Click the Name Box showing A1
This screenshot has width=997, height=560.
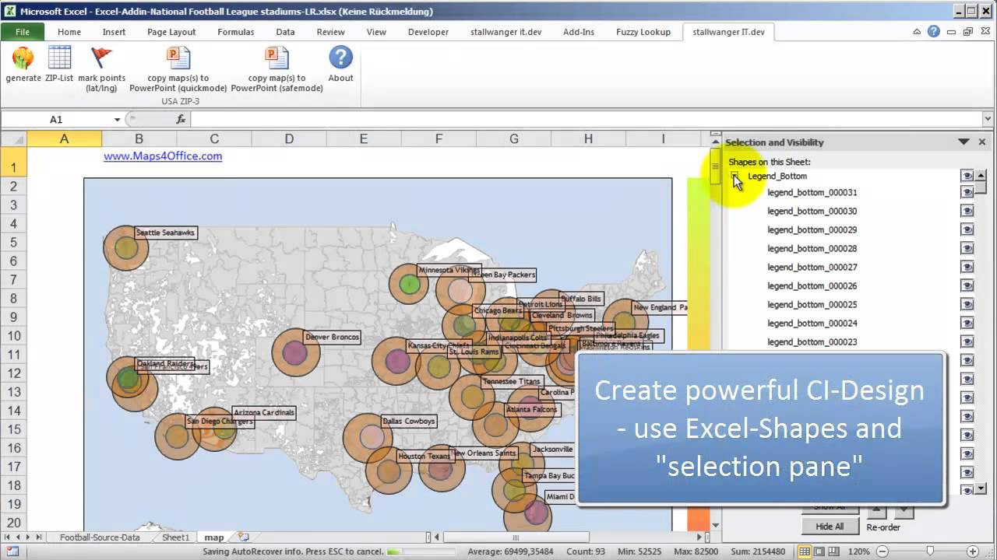56,120
